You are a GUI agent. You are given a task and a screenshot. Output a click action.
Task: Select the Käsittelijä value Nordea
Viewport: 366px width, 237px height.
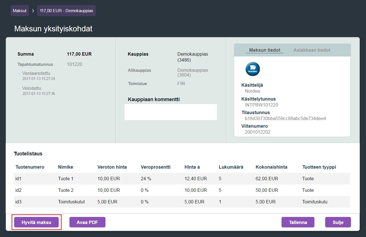click(252, 91)
